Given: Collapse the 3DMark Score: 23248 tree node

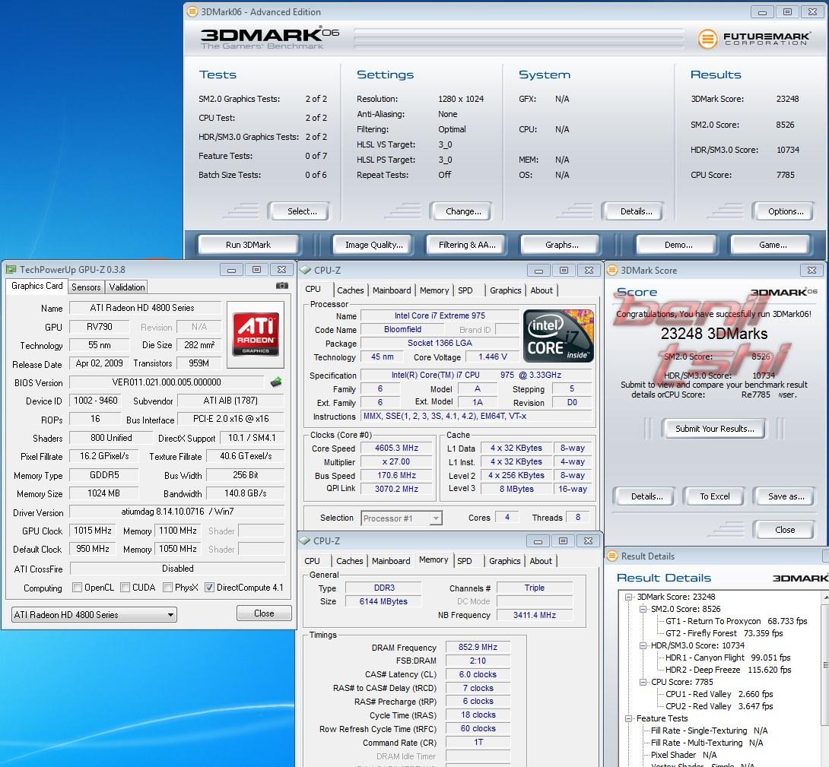Looking at the screenshot, I should pyautogui.click(x=629, y=597).
